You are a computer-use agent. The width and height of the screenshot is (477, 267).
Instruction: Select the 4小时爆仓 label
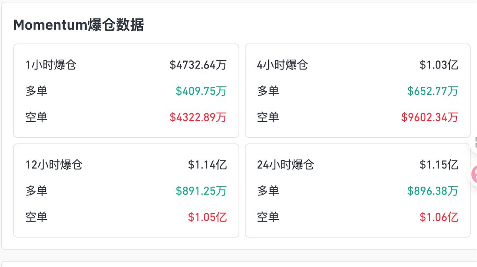coord(283,65)
